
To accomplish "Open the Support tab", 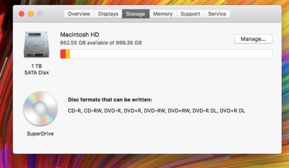I will point(190,14).
